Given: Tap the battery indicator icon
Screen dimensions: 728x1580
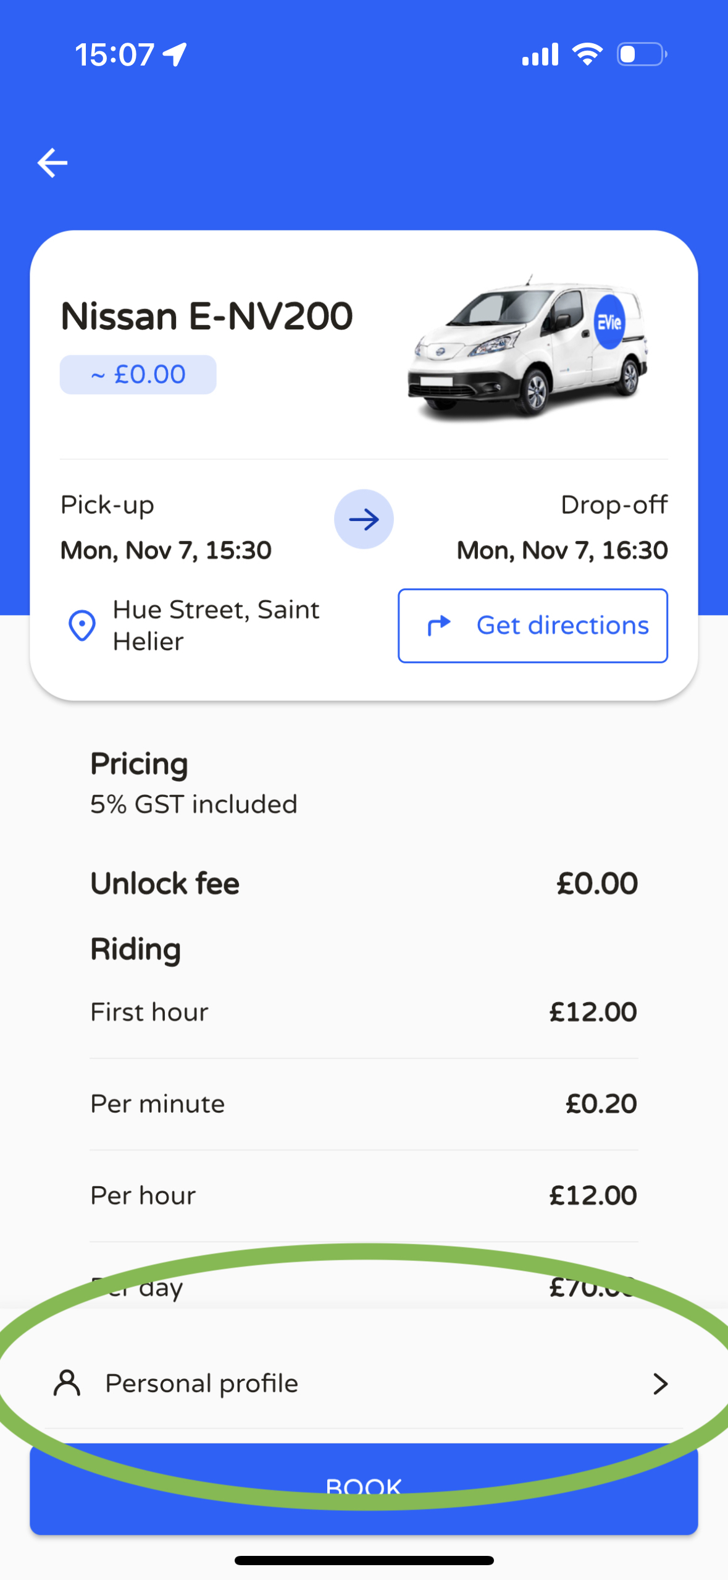Looking at the screenshot, I should pos(642,54).
